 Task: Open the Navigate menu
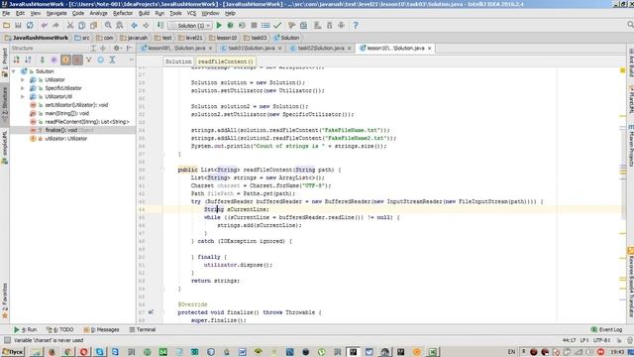(56, 13)
